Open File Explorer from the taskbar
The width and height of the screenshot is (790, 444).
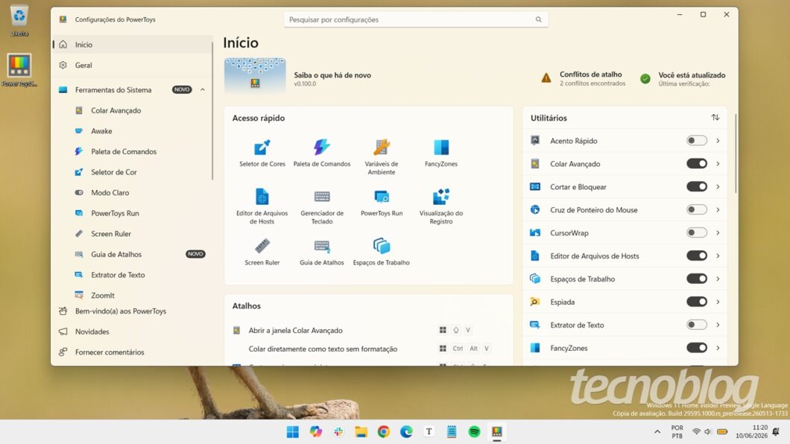point(361,431)
